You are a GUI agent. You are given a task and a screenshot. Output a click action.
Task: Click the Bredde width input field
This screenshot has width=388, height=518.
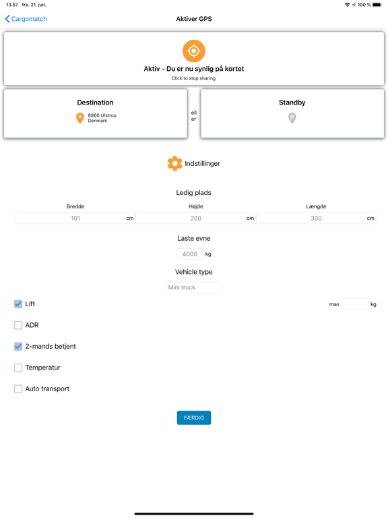(x=75, y=218)
